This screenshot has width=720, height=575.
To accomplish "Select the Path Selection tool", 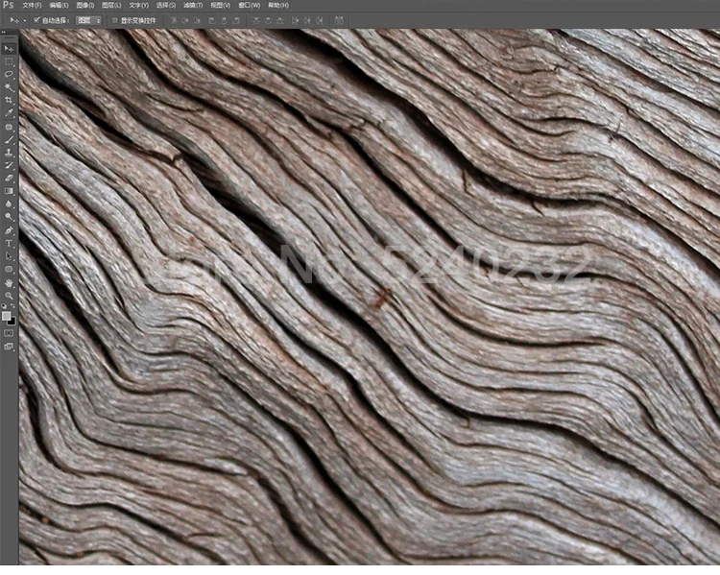I will tap(9, 256).
